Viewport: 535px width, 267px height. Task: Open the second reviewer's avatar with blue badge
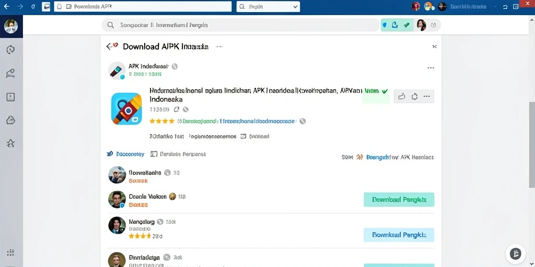[x=117, y=200]
